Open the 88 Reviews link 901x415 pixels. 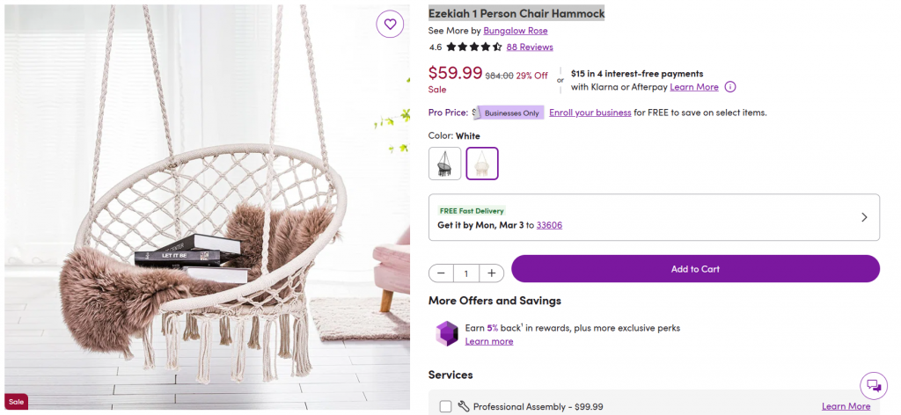point(530,47)
